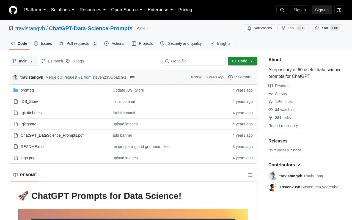Screen dimensions: 352x220
Task: Go to the Pricing page
Action: point(185,10)
